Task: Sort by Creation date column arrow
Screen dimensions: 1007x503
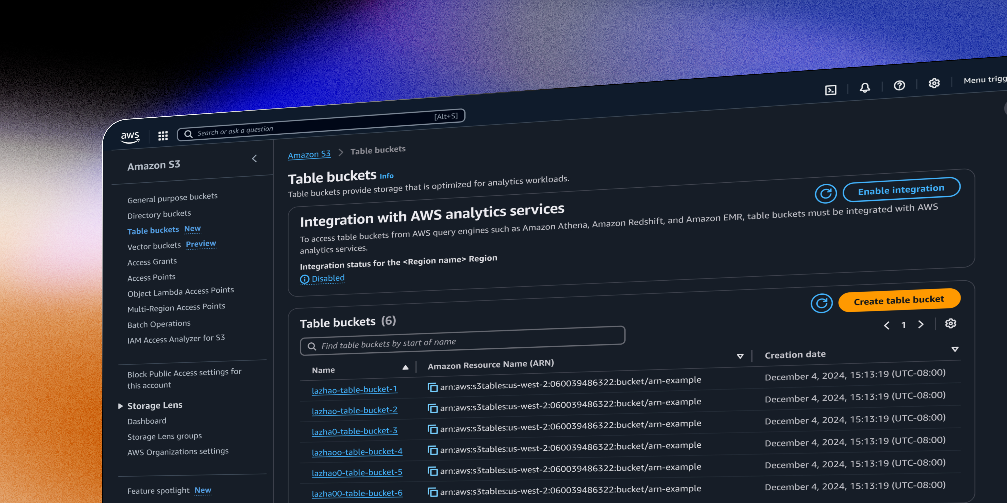Action: click(955, 349)
